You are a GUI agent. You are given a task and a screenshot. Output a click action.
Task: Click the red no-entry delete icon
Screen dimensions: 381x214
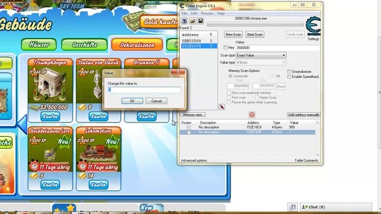[252, 114]
